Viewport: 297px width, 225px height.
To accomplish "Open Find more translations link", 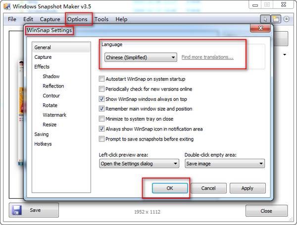I will [207, 57].
